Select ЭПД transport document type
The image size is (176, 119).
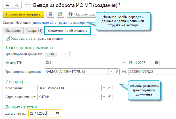point(50,54)
